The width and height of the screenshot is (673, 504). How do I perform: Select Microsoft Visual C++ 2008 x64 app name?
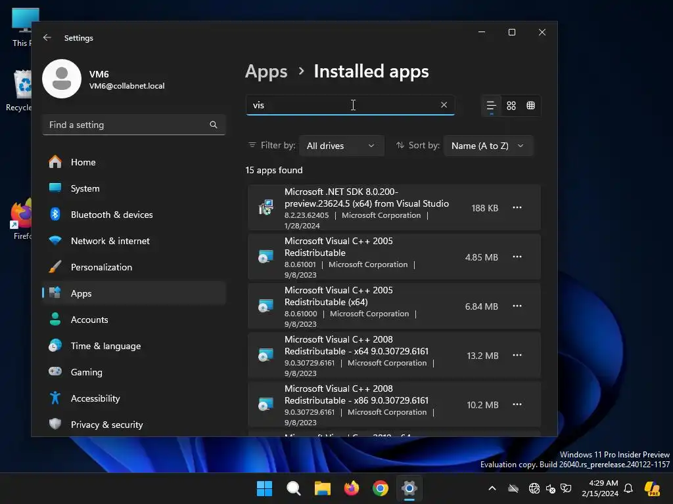[356, 345]
